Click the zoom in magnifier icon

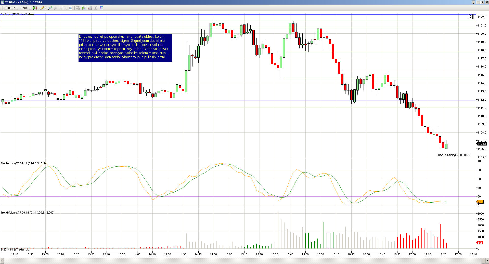[50, 8]
